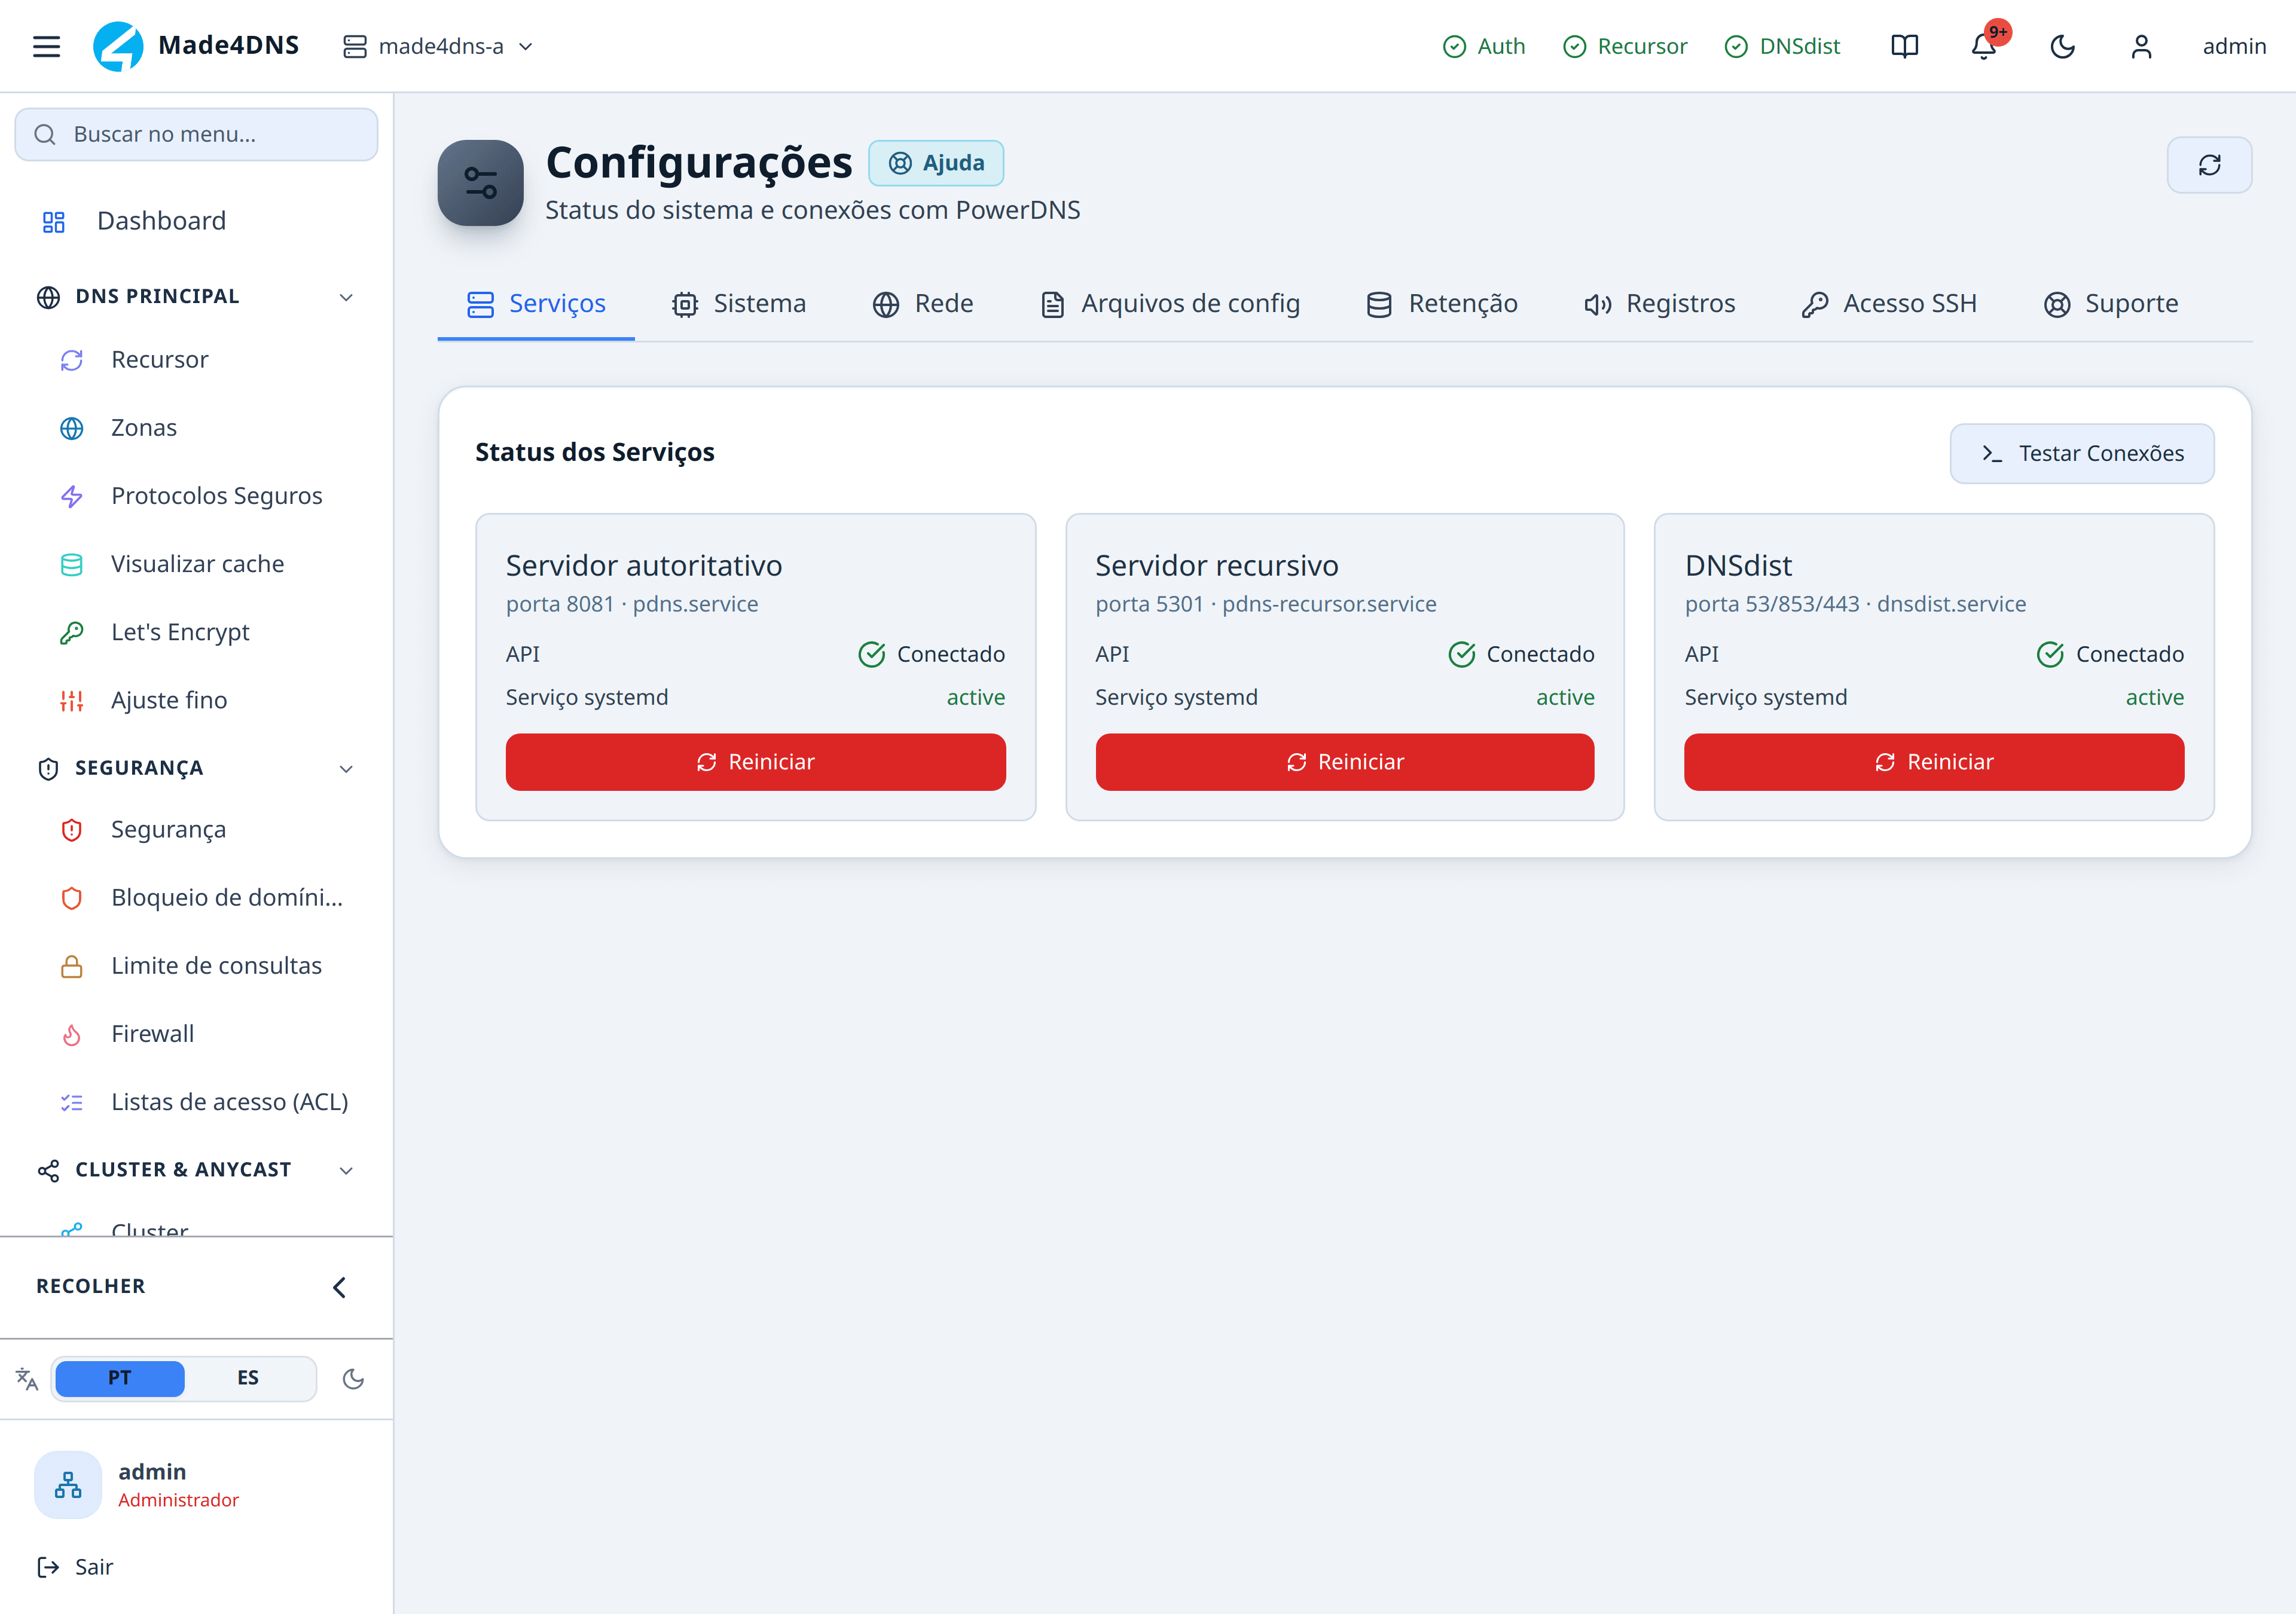Switch language to ES
2296x1614 pixels.
coord(248,1378)
